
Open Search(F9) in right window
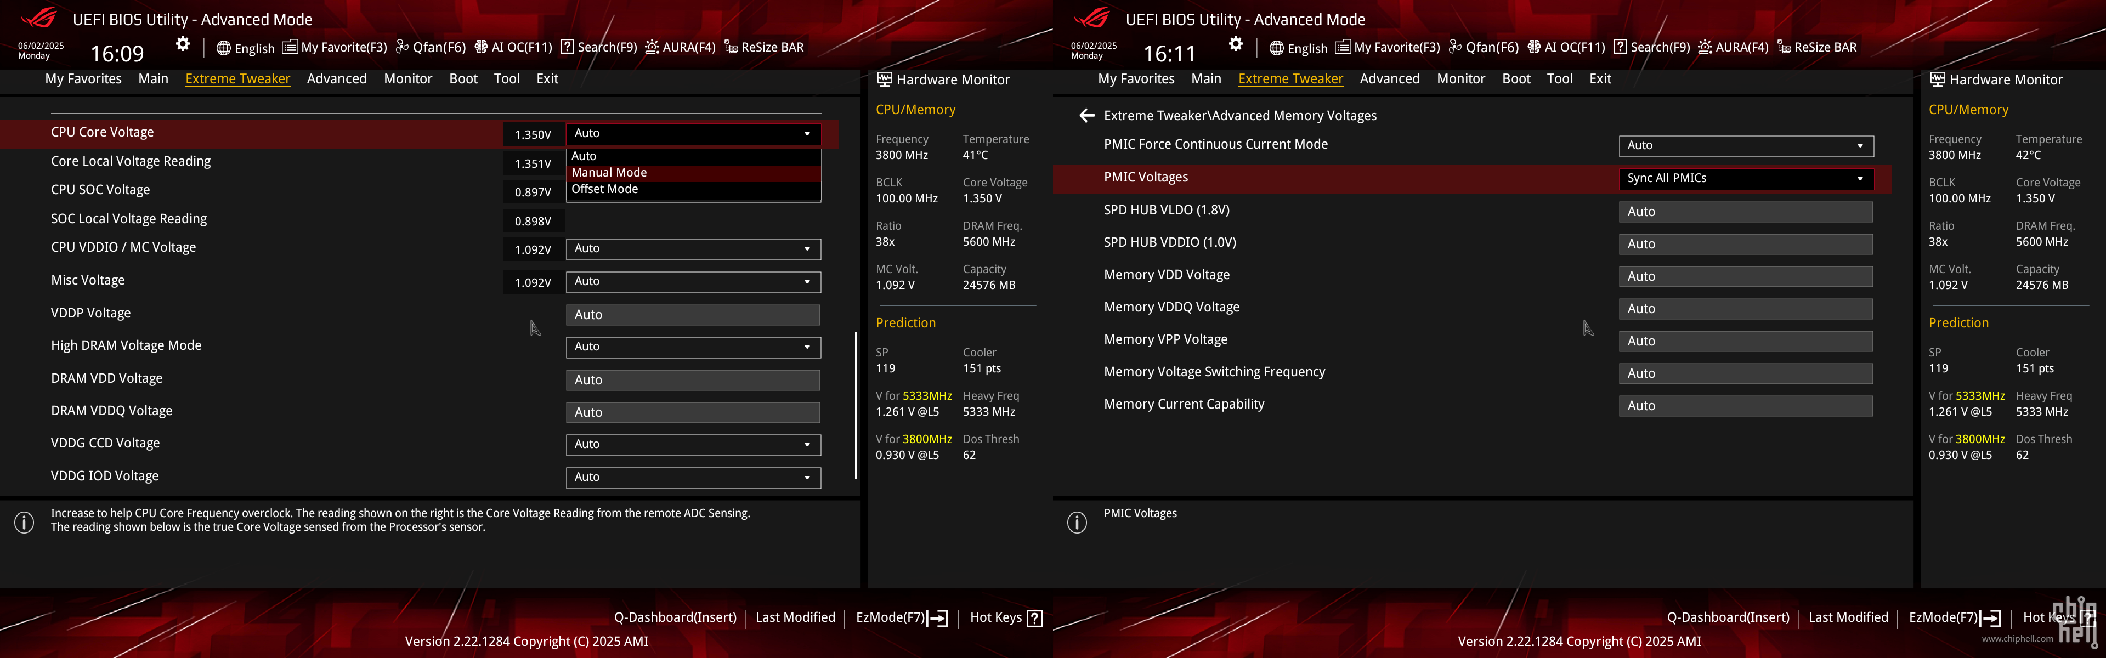pos(1652,47)
